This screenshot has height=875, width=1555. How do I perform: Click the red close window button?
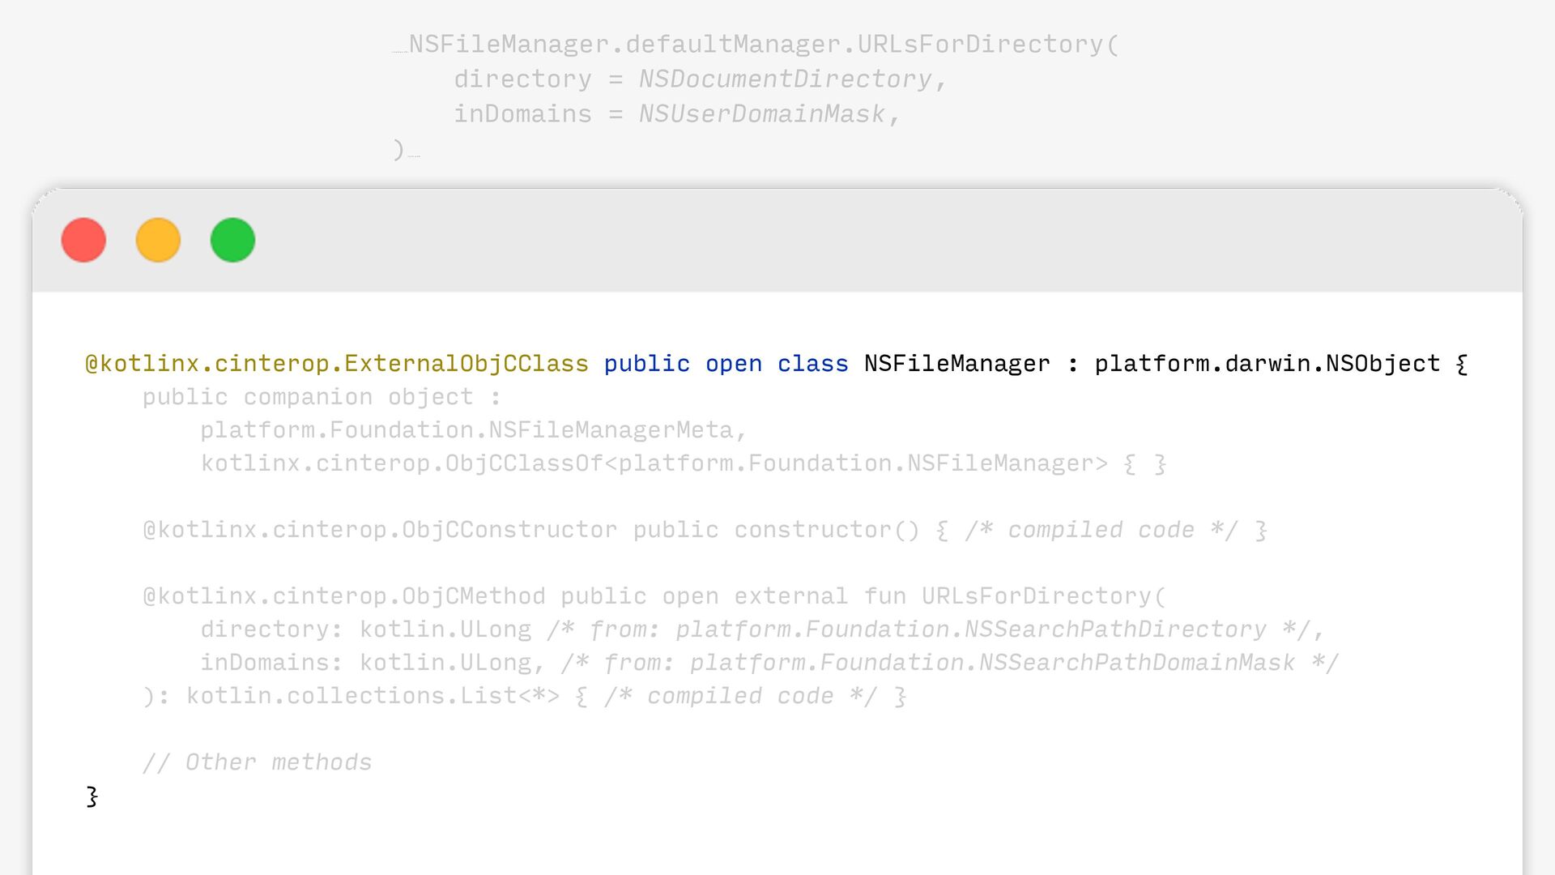coord(83,240)
